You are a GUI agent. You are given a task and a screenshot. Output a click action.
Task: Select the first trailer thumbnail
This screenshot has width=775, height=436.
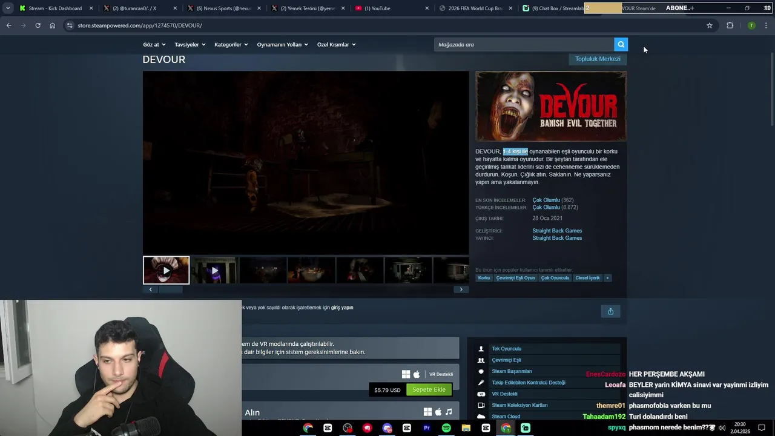click(166, 270)
